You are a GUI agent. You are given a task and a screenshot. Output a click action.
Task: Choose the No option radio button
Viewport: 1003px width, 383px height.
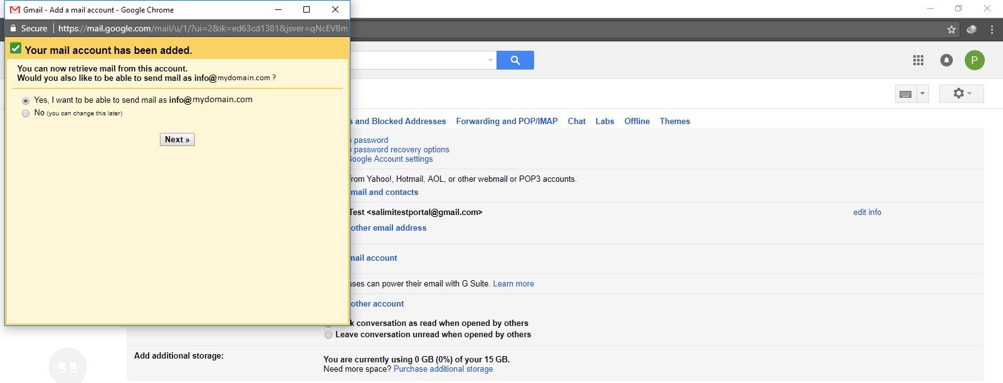click(26, 113)
